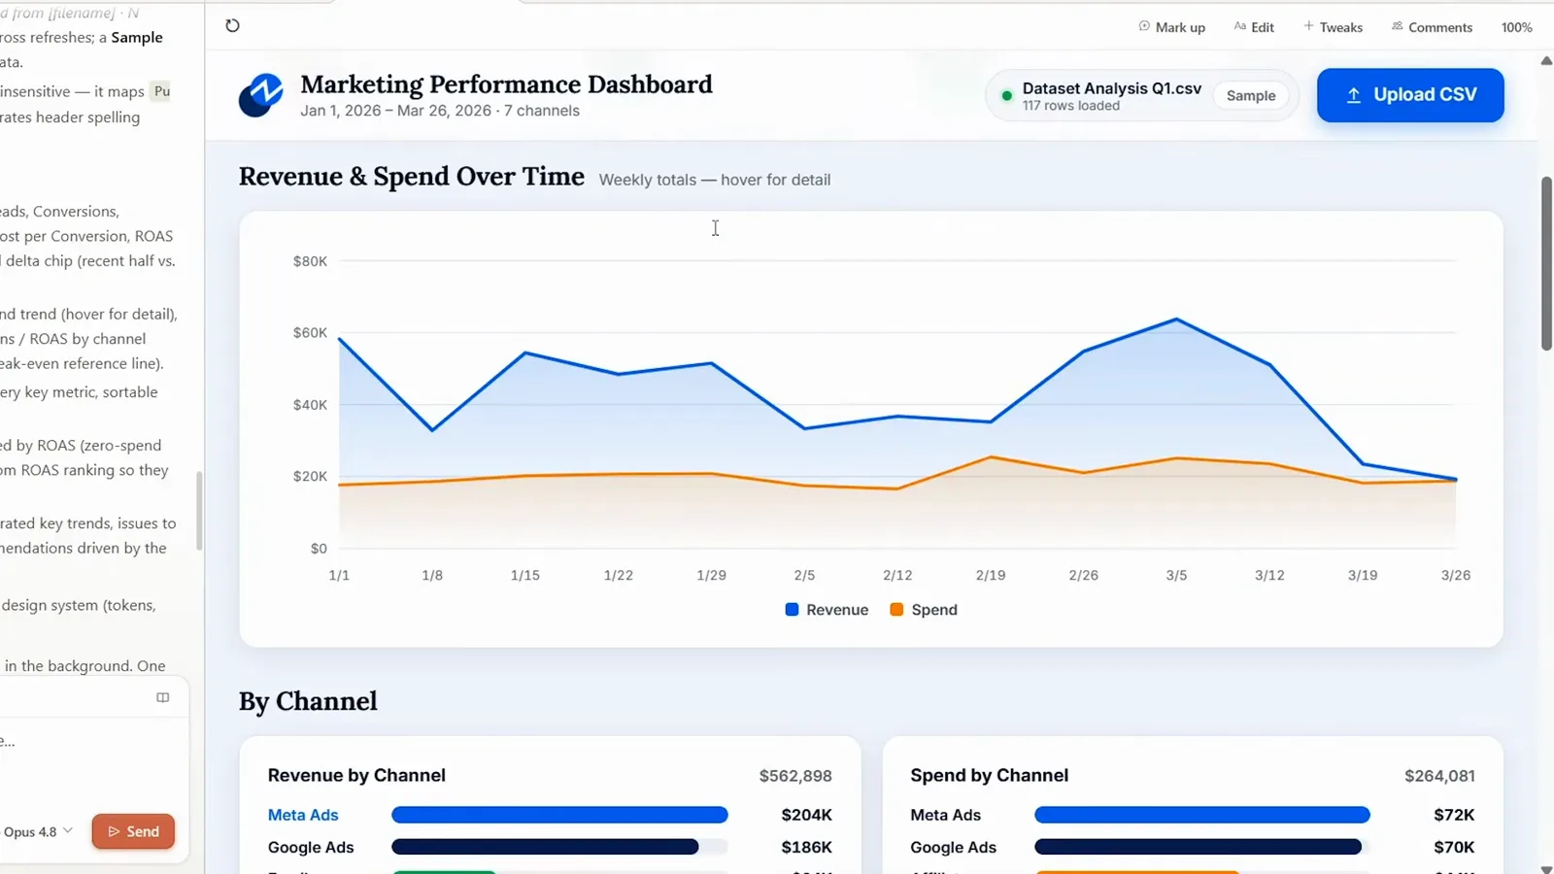This screenshot has height=874, width=1554.
Task: Open the Mark up tool
Action: 1172,27
